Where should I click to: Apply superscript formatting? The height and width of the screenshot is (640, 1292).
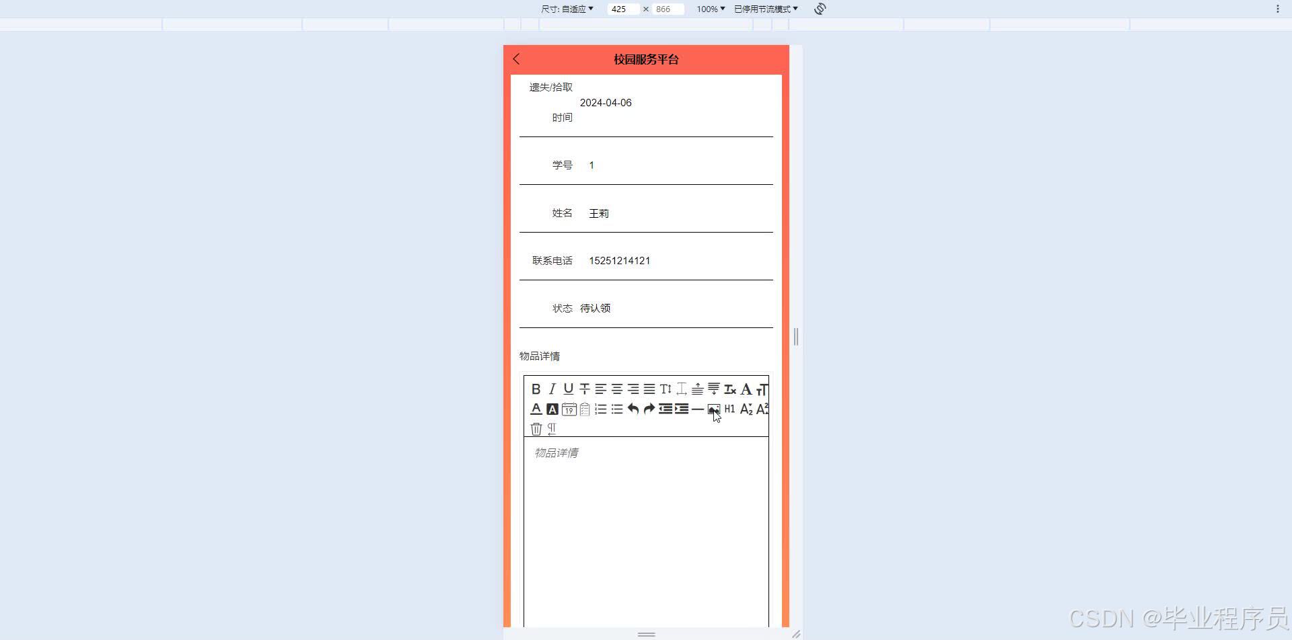762,409
